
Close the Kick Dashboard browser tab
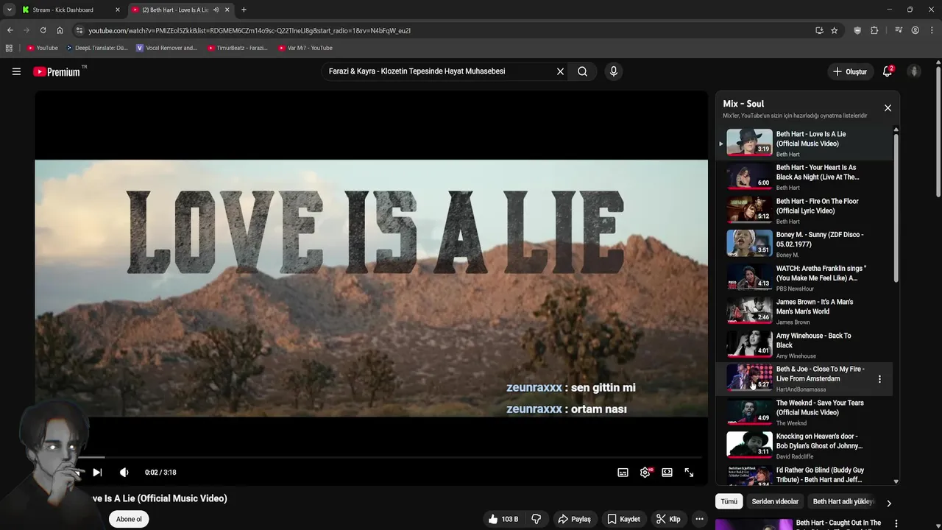tap(117, 10)
